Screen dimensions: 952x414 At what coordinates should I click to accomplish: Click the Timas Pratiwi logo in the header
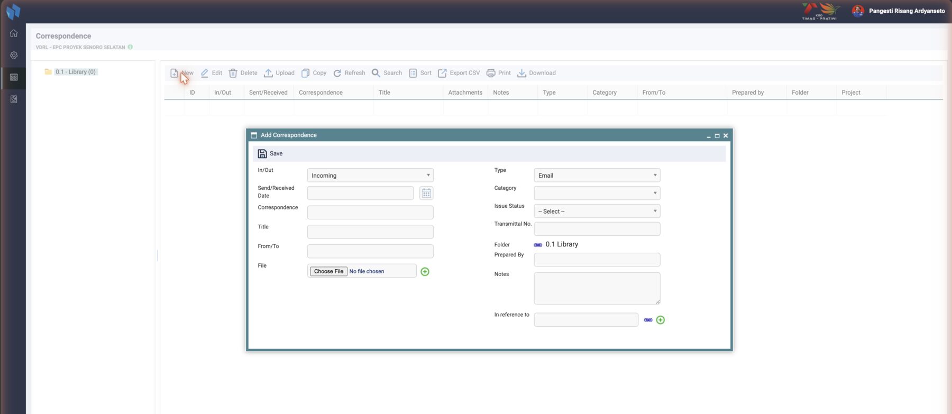820,11
